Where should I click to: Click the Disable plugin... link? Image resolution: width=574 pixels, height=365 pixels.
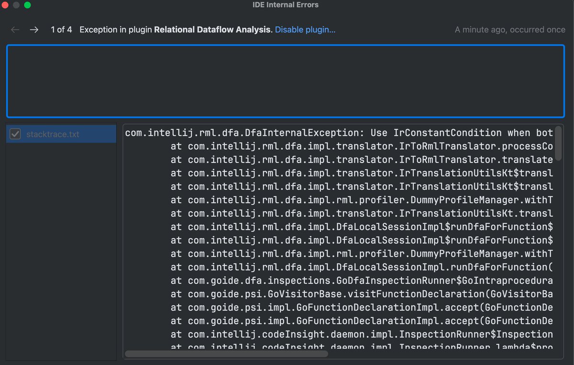[305, 30]
